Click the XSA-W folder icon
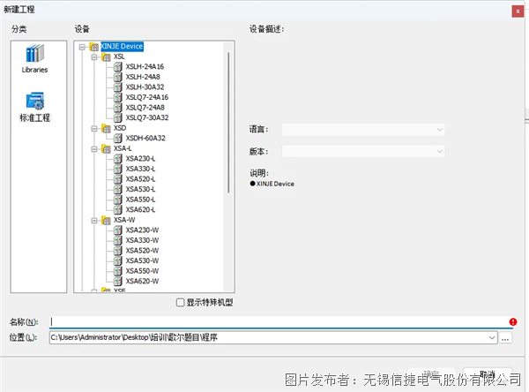This screenshot has width=529, height=392. (x=106, y=221)
